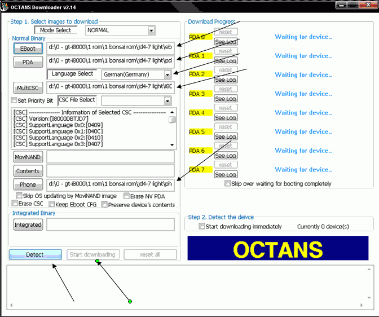Click reset button for PDA 2
The image size is (379, 317).
click(226, 70)
